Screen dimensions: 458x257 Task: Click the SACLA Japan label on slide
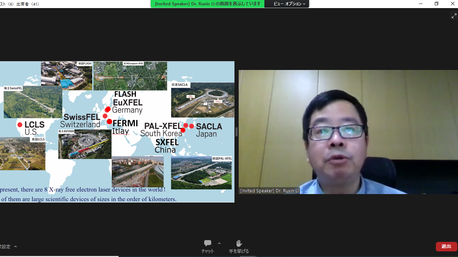click(x=209, y=130)
